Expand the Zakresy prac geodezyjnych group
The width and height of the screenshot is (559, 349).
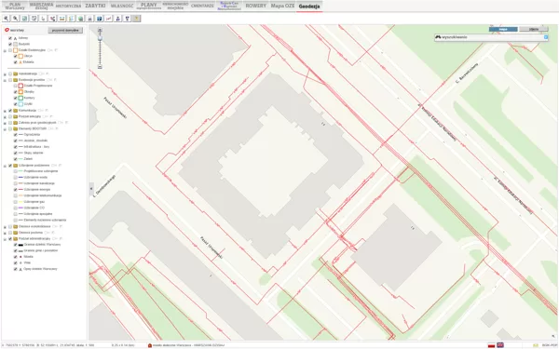(5, 123)
